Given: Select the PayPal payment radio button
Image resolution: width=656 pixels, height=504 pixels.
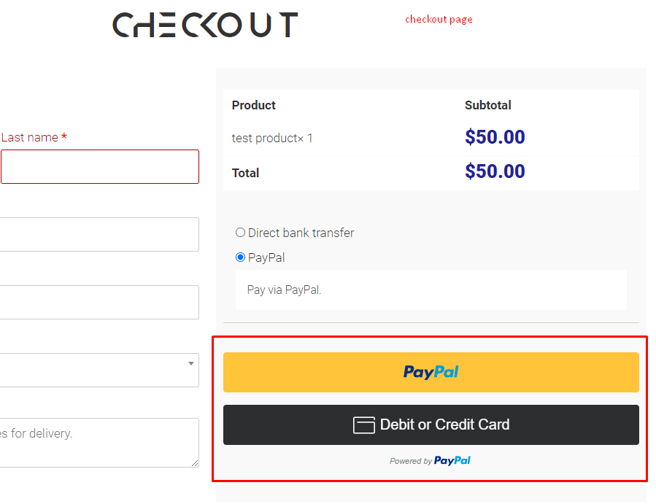Looking at the screenshot, I should click(x=240, y=257).
